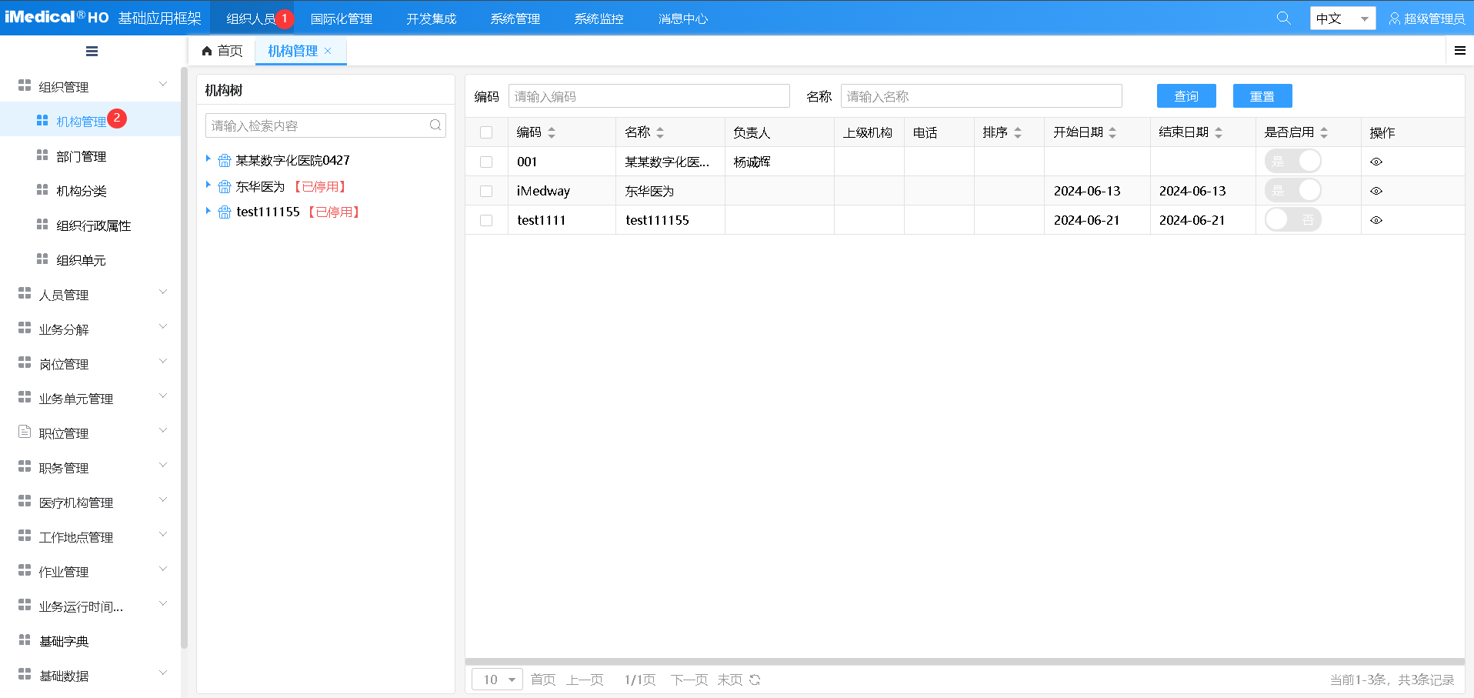1474x698 pixels.
Task: Toggle the enabled switch for test1111 row
Action: (x=1292, y=220)
